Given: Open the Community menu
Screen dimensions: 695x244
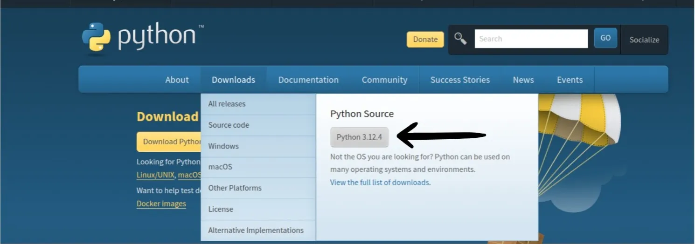Looking at the screenshot, I should pyautogui.click(x=384, y=80).
